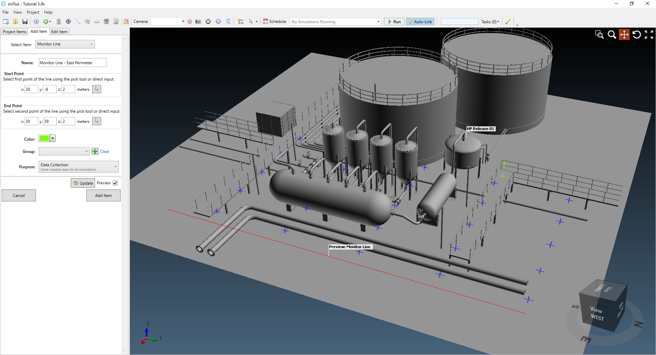Toggle the Auto-Link button
The width and height of the screenshot is (656, 355).
pyautogui.click(x=420, y=22)
